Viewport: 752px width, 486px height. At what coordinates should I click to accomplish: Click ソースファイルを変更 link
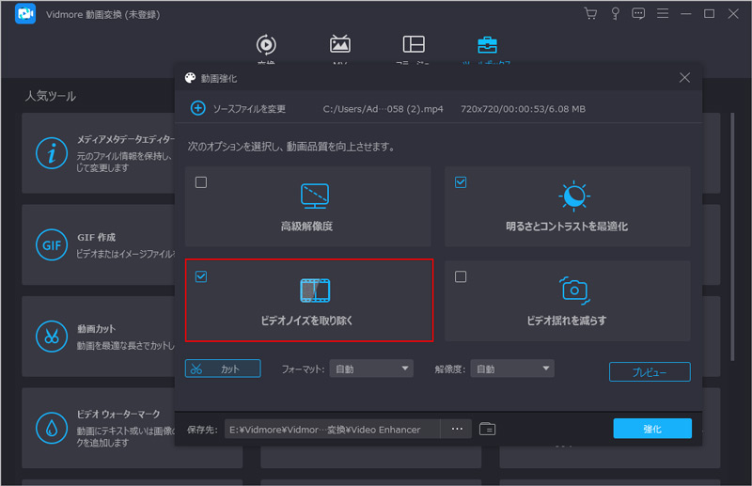[249, 109]
